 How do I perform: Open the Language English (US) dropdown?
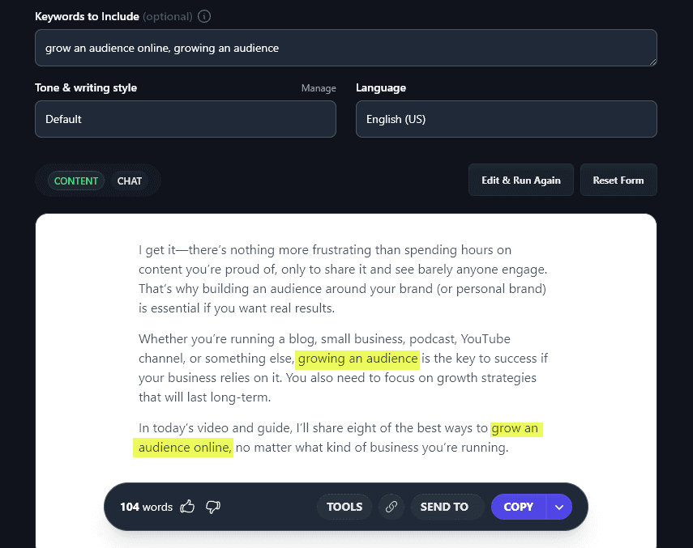pyautogui.click(x=506, y=119)
